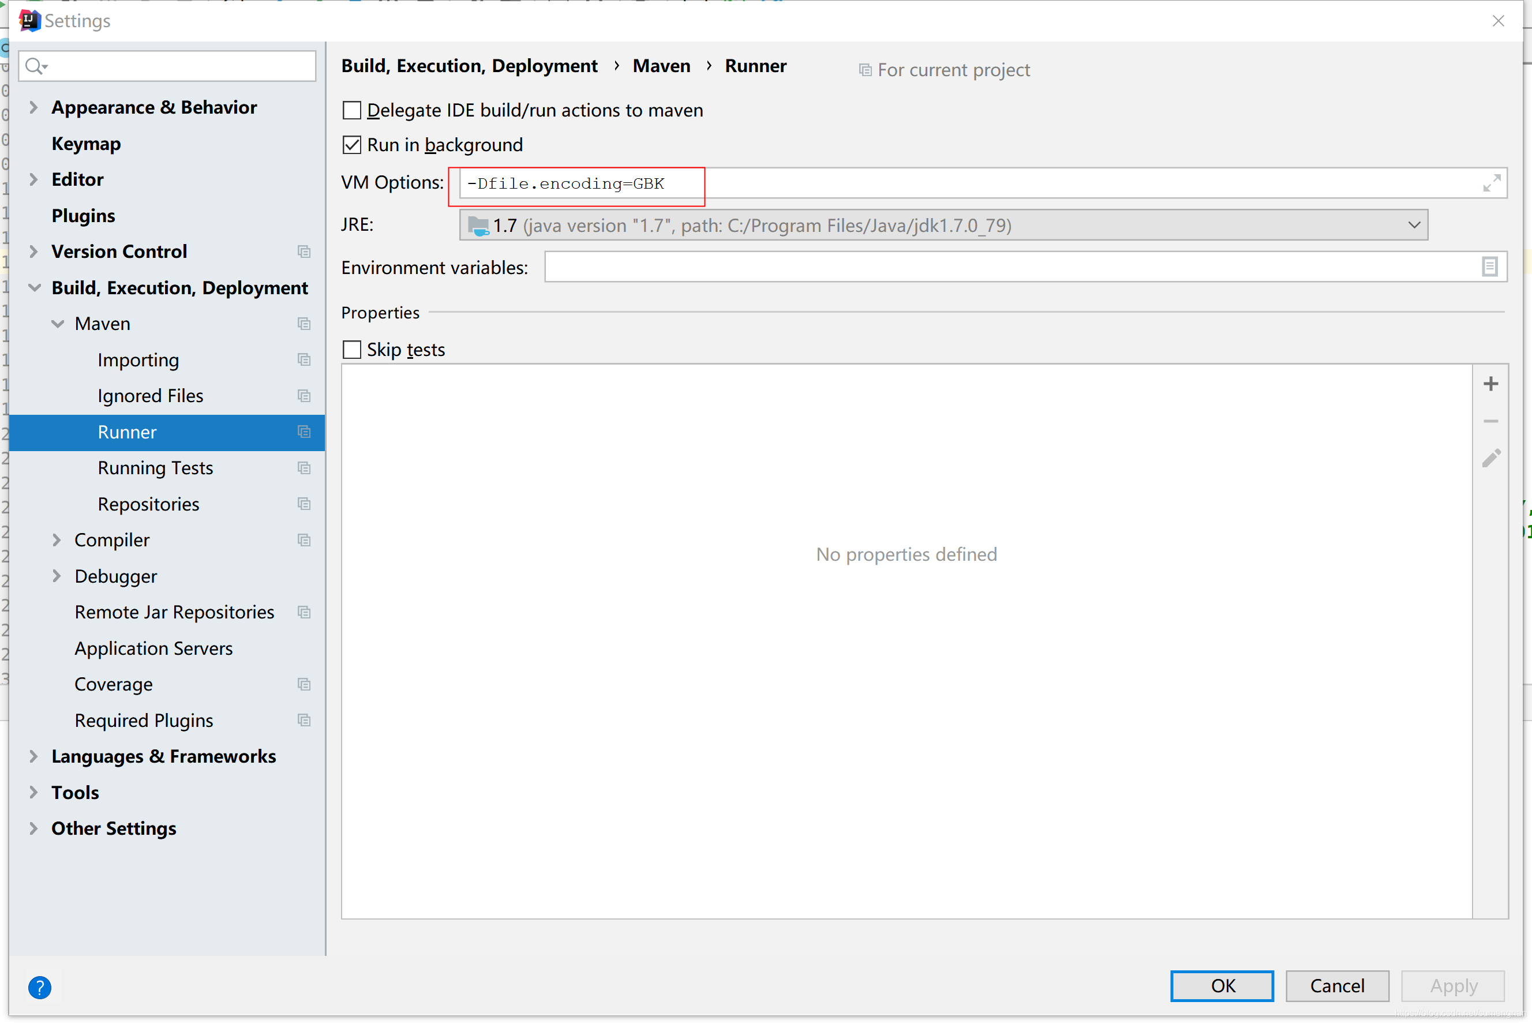Toggle the Skip tests checkbox
Screen dimensions: 1532x1024
pyautogui.click(x=352, y=350)
